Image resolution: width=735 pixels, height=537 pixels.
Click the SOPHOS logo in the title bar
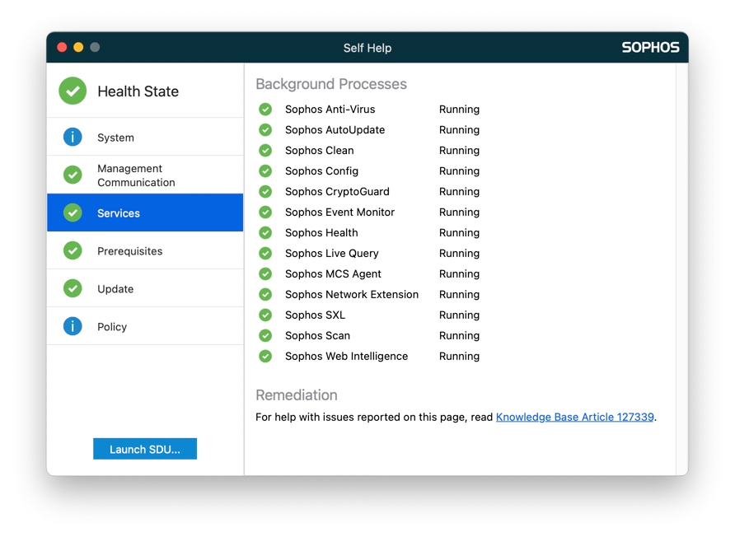coord(650,47)
